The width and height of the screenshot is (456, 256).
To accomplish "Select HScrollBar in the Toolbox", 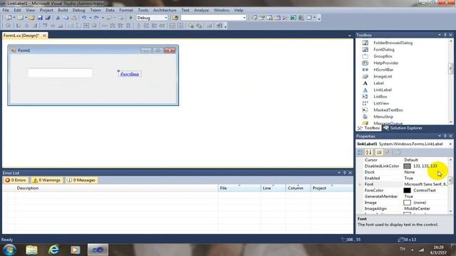I will pos(383,70).
